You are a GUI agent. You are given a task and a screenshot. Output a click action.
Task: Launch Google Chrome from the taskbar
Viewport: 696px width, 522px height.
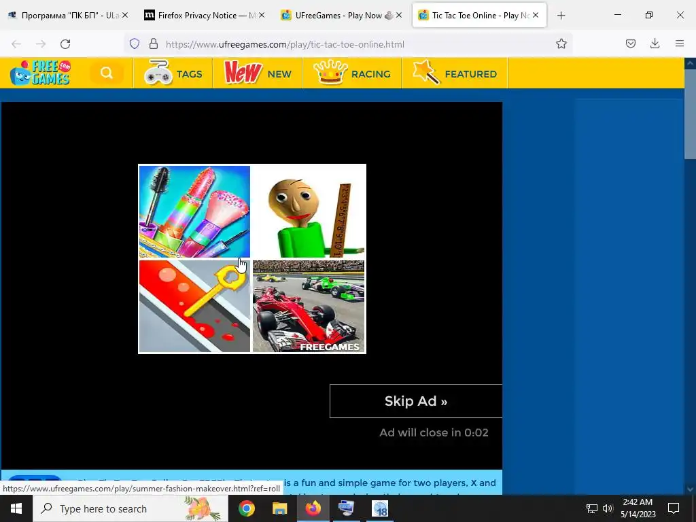point(246,508)
